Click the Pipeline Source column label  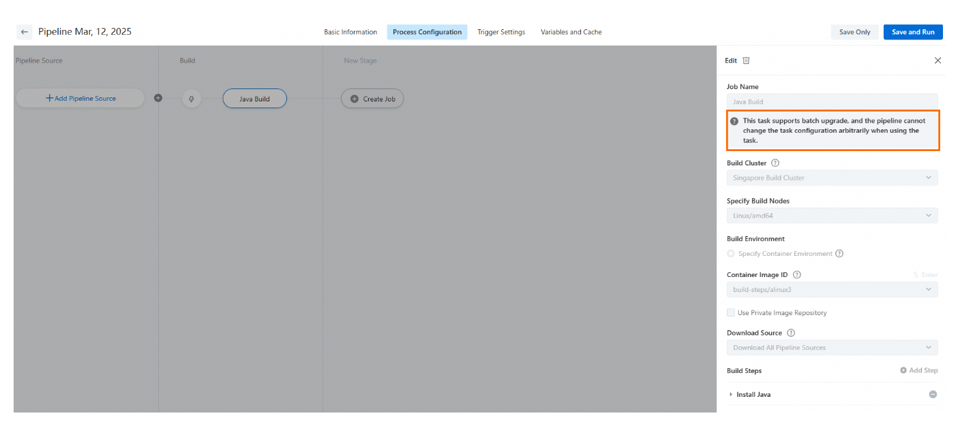click(x=39, y=61)
